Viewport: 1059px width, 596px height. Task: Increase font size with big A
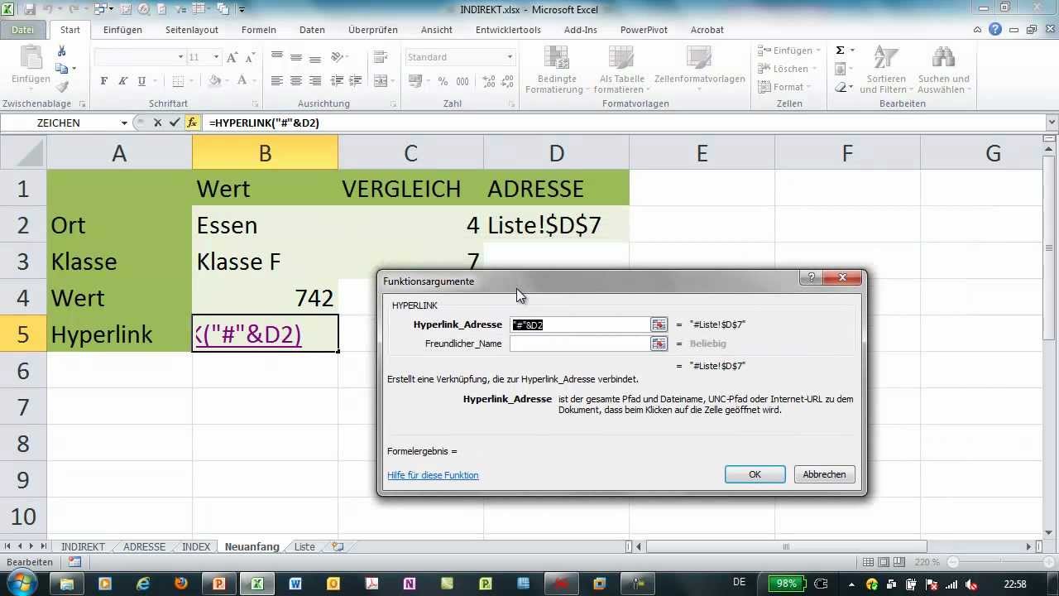pos(232,57)
